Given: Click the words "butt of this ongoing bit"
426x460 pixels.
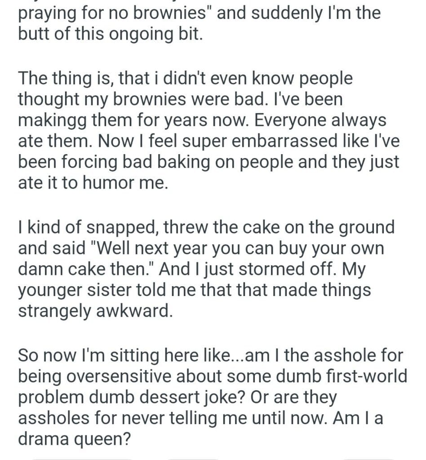Looking at the screenshot, I should 110,35.
